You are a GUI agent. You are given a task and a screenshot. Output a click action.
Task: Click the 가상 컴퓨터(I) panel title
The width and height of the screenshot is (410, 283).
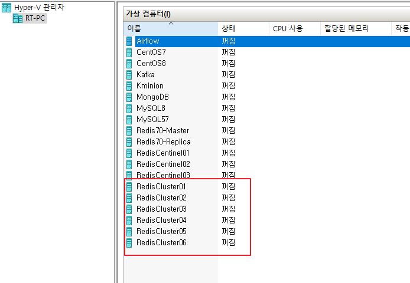148,14
